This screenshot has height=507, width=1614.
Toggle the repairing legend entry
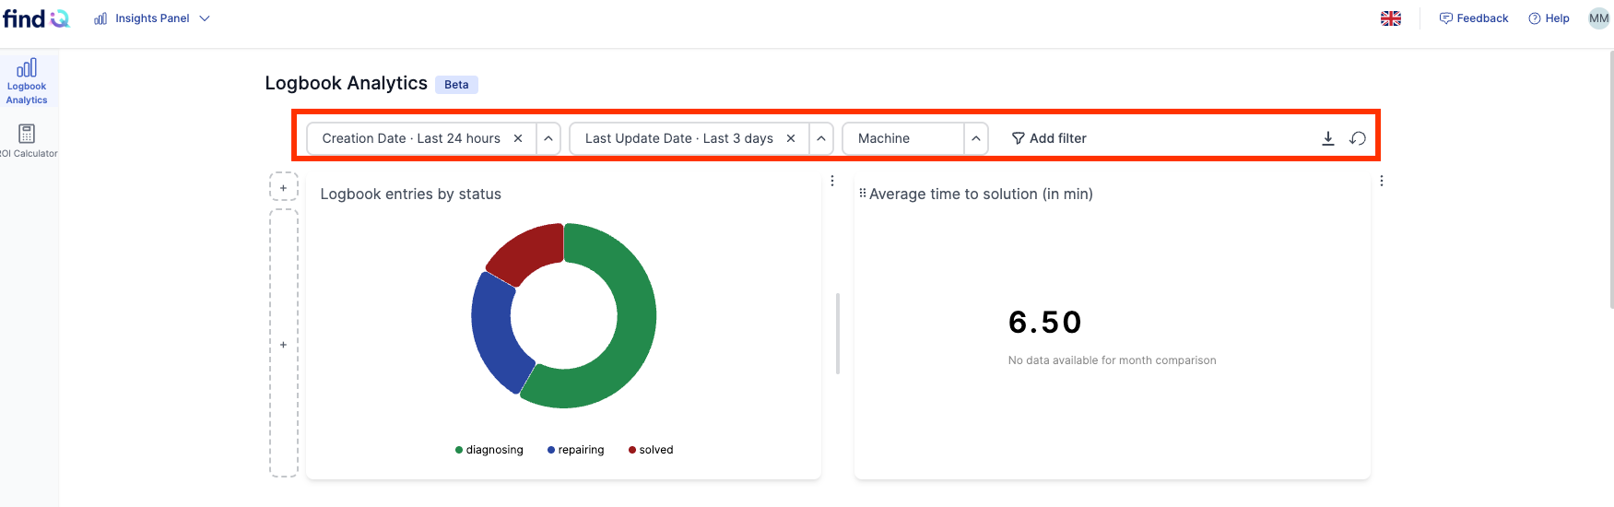575,450
